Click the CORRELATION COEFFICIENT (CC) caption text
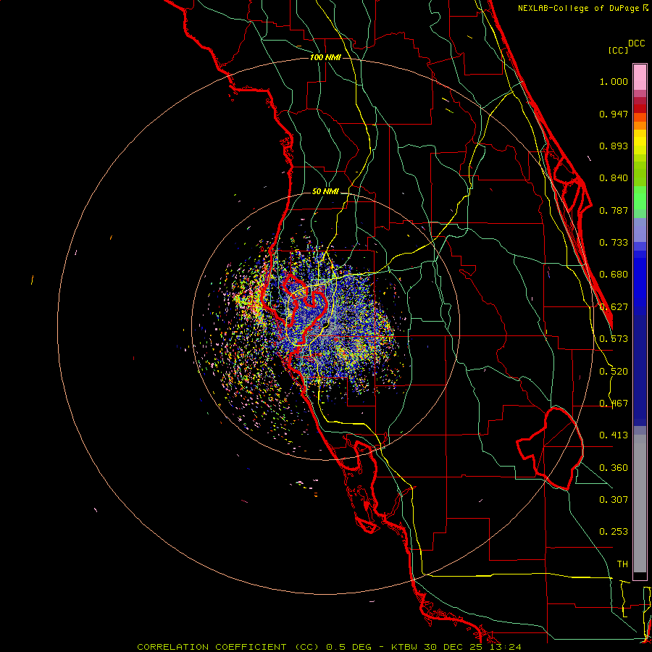 pyautogui.click(x=228, y=647)
